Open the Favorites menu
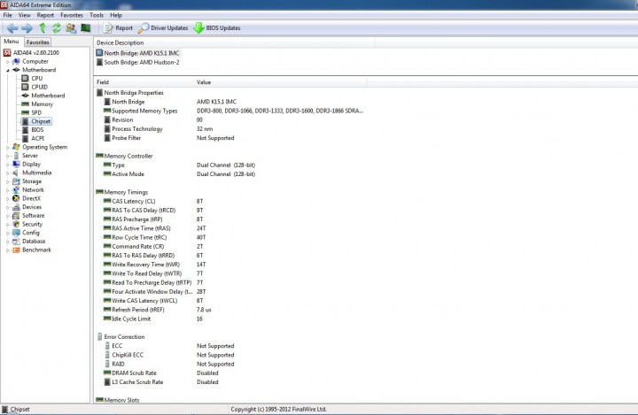 [x=72, y=15]
